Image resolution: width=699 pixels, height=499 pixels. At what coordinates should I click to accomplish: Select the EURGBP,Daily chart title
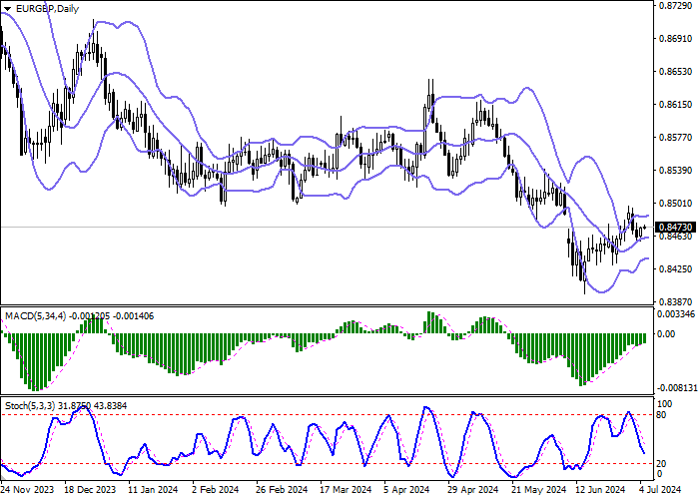[47, 8]
